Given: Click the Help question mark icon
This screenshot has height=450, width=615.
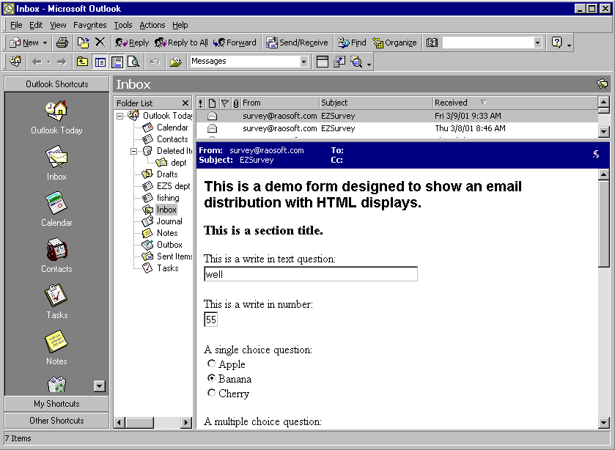Looking at the screenshot, I should click(556, 42).
